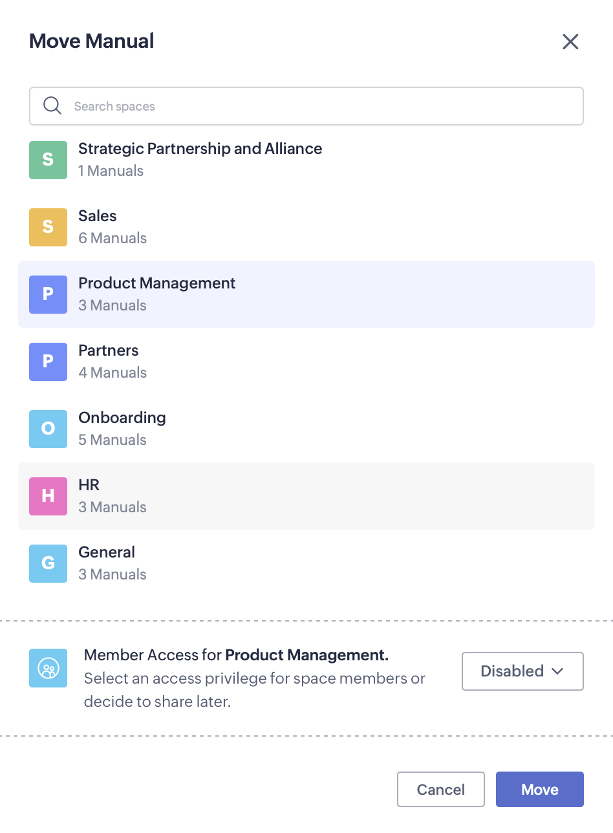Click the Product Management space icon

[48, 294]
